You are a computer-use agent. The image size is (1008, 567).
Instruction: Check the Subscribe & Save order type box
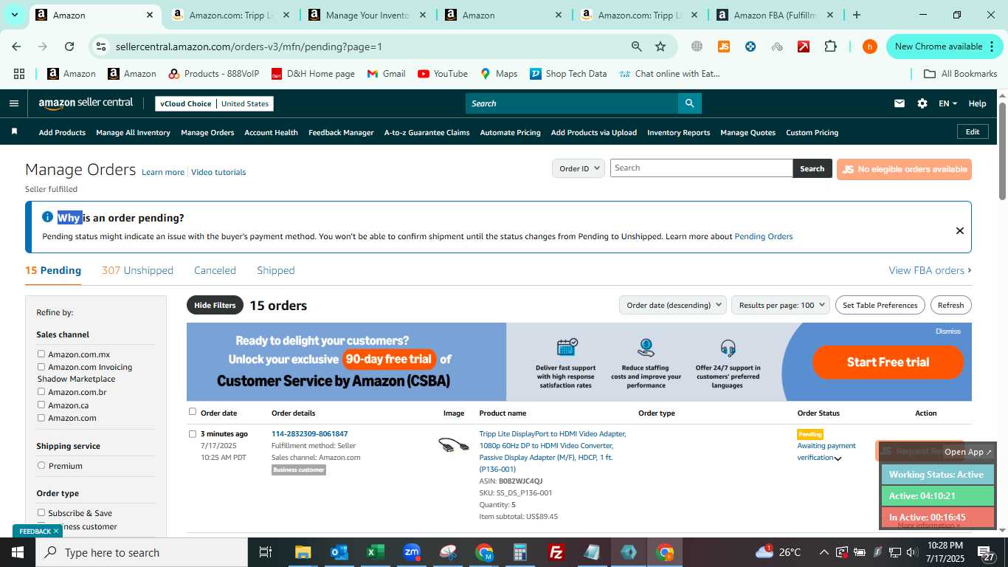coord(41,512)
